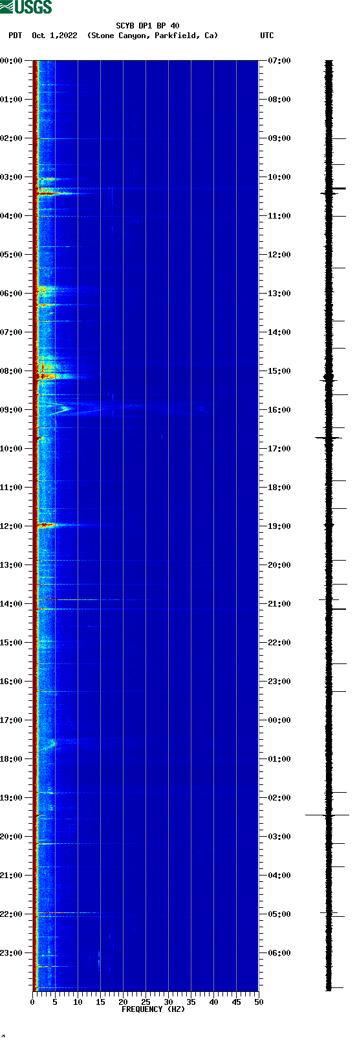Click the frequency axis value "40"
The image size is (357, 1043).
point(213,1002)
